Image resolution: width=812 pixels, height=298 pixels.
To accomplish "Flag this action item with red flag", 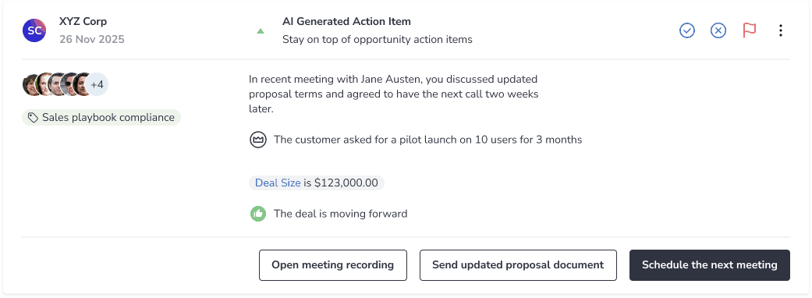I will pos(749,30).
